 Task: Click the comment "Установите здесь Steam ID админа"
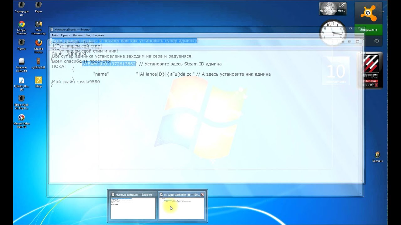point(183,64)
